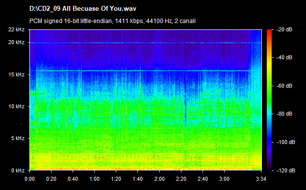
Task: Click the 0 kHz frequency axis label
Action: point(18,170)
